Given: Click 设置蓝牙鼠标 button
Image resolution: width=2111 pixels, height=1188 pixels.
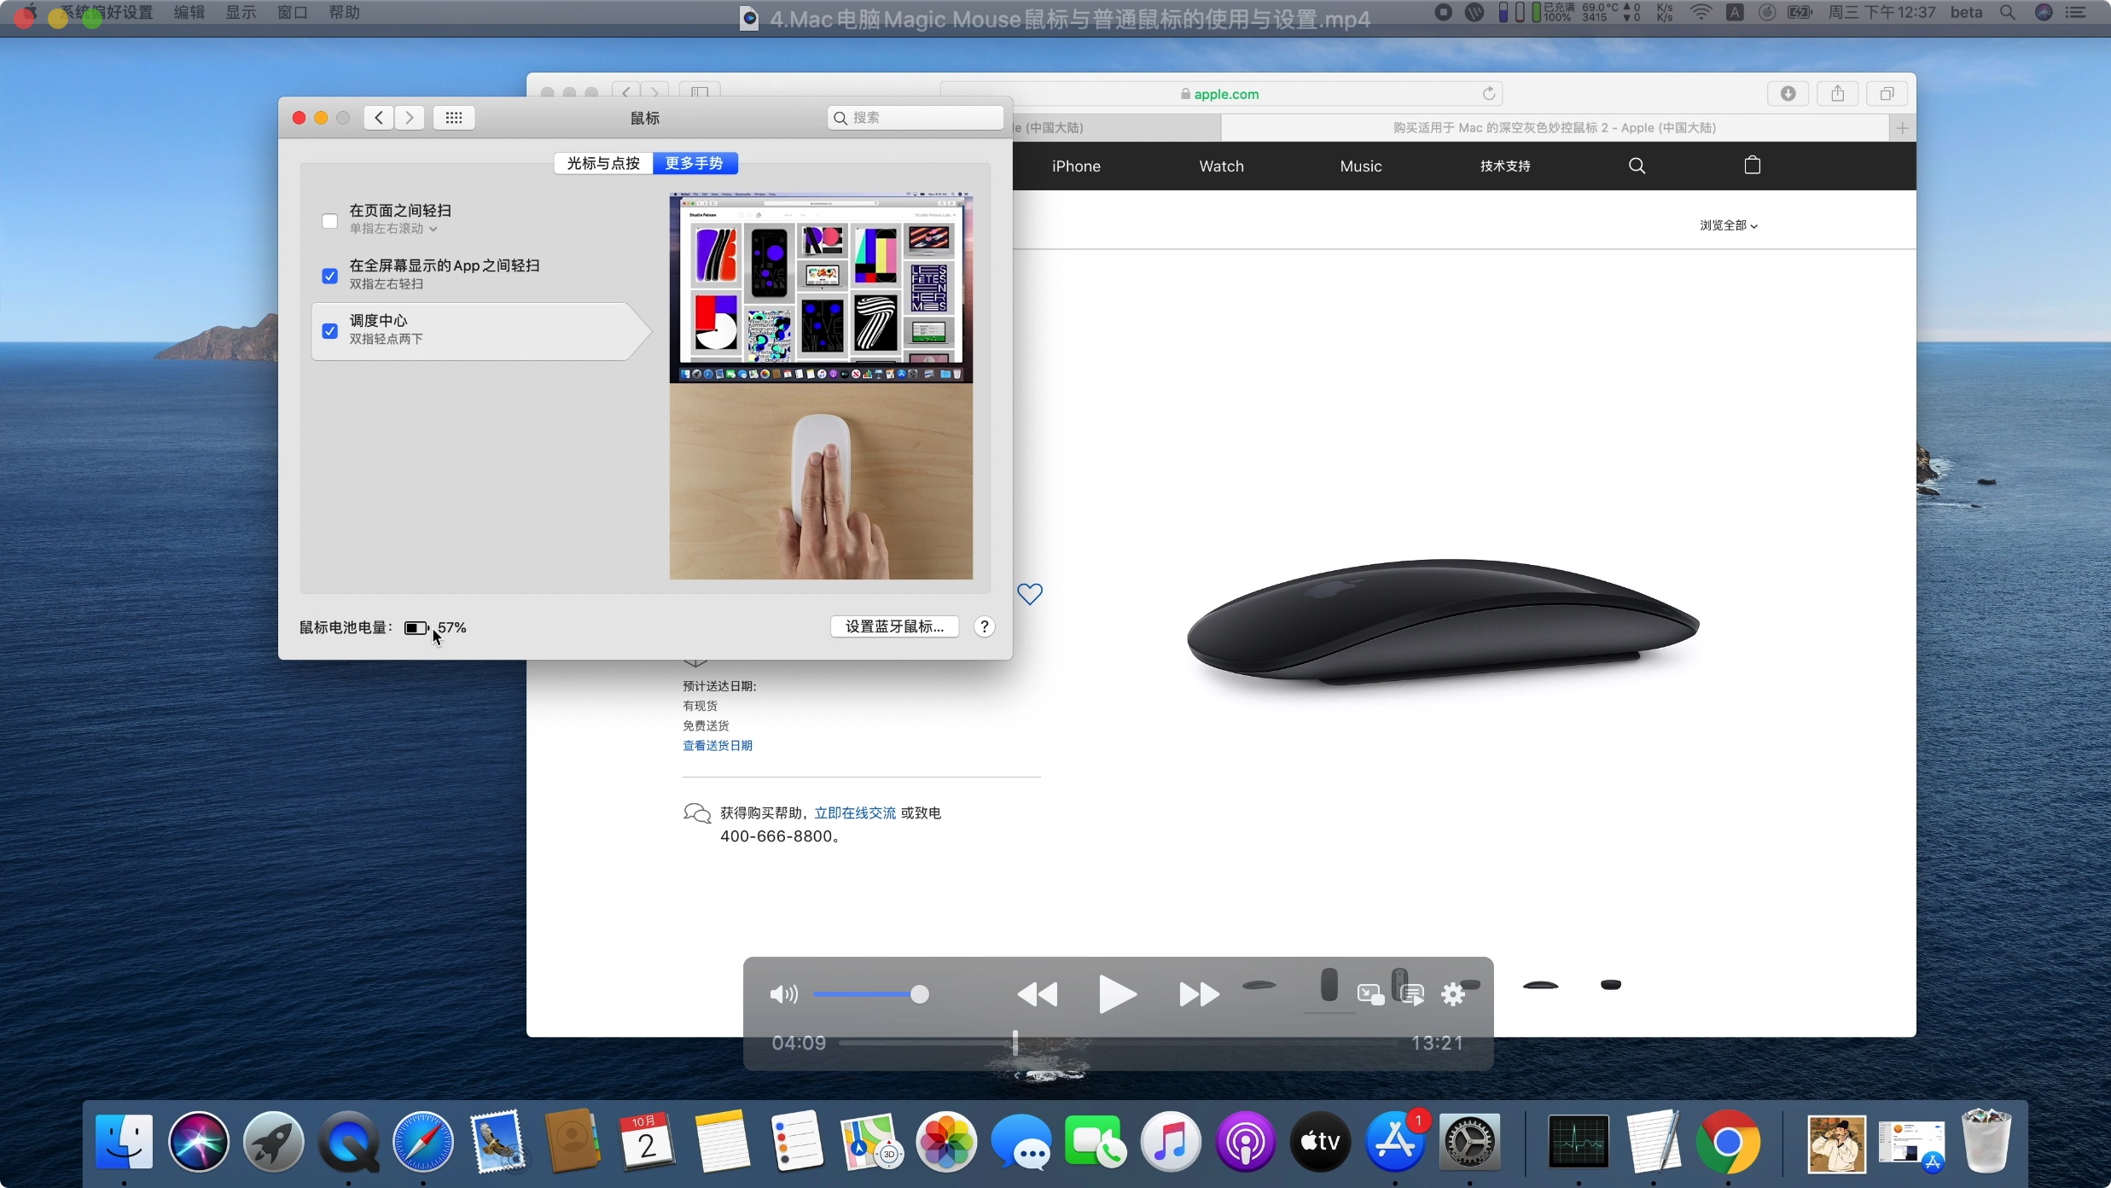Looking at the screenshot, I should point(894,626).
